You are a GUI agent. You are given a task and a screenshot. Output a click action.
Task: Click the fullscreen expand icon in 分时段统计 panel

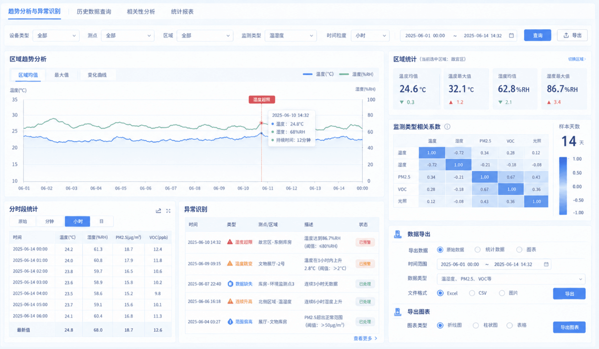(x=168, y=211)
